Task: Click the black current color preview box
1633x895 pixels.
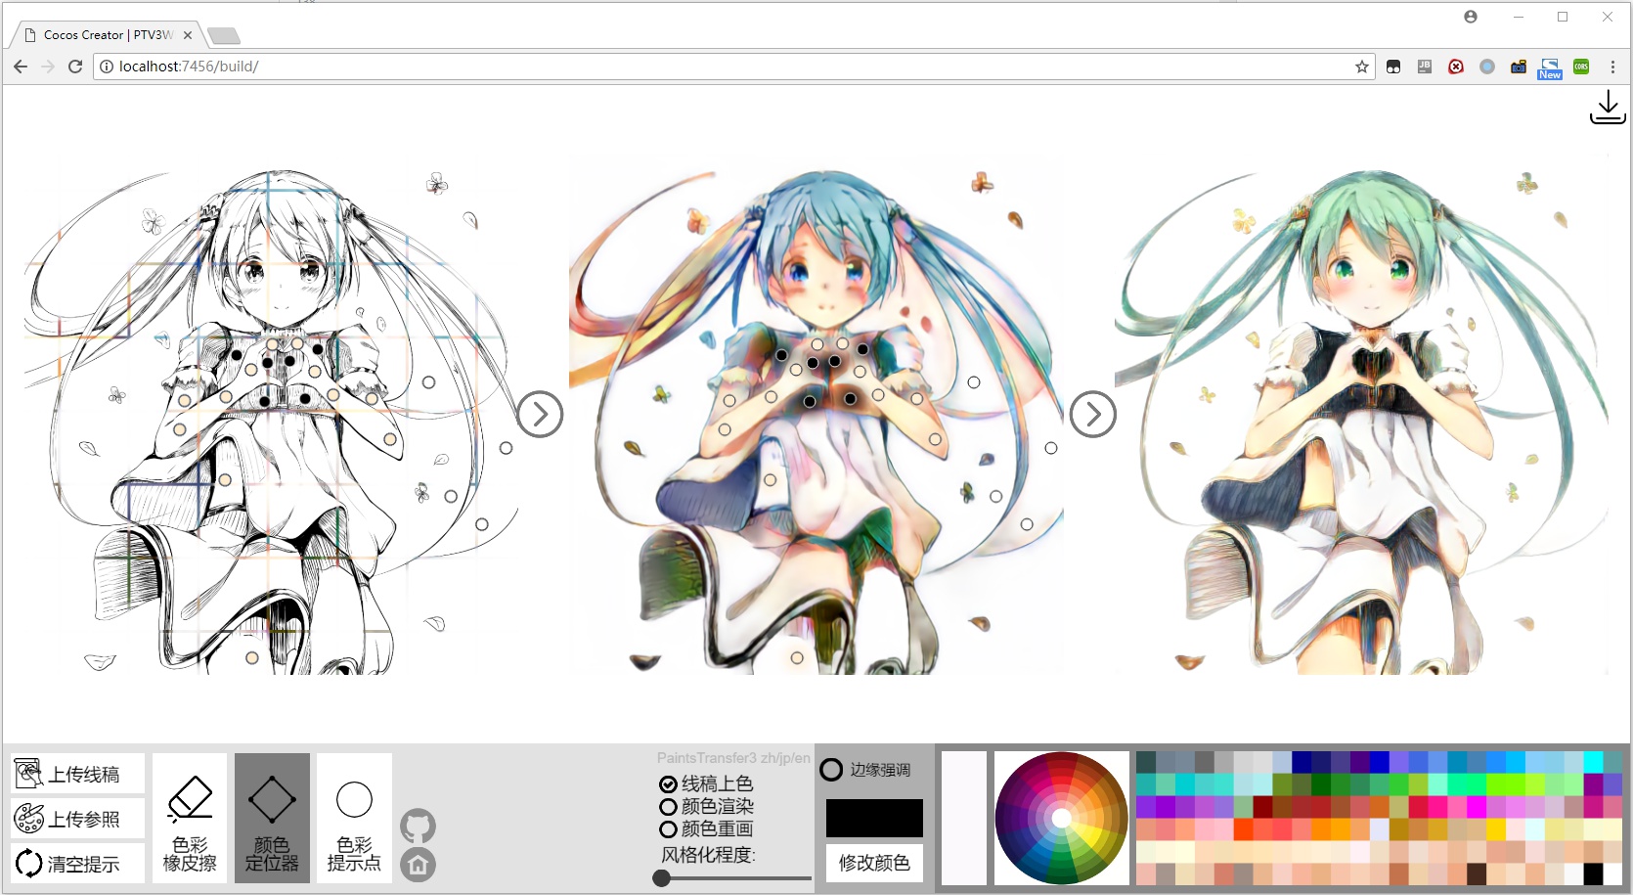Action: (874, 819)
